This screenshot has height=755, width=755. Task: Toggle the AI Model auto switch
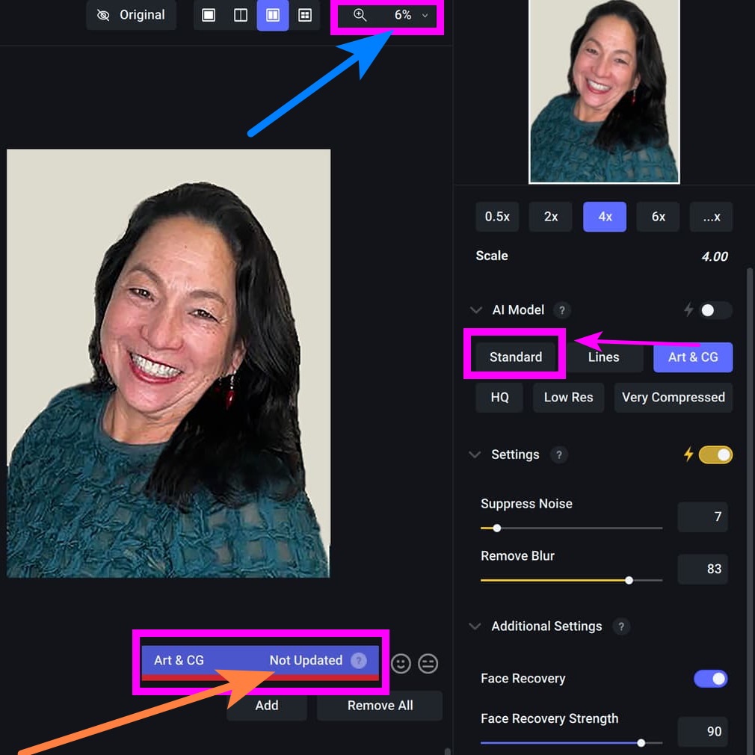(715, 310)
